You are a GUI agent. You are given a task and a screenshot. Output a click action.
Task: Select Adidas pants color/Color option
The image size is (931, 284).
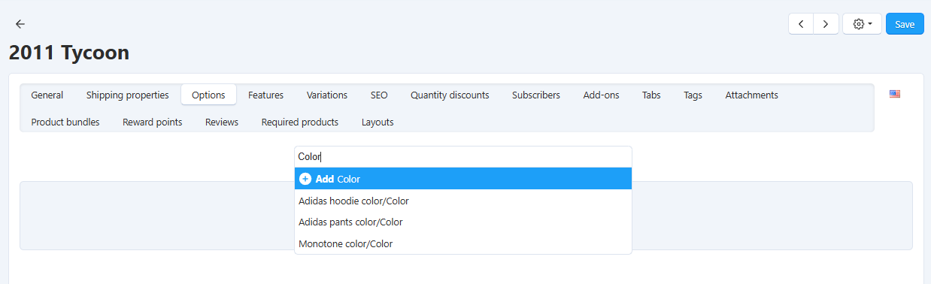(463, 222)
